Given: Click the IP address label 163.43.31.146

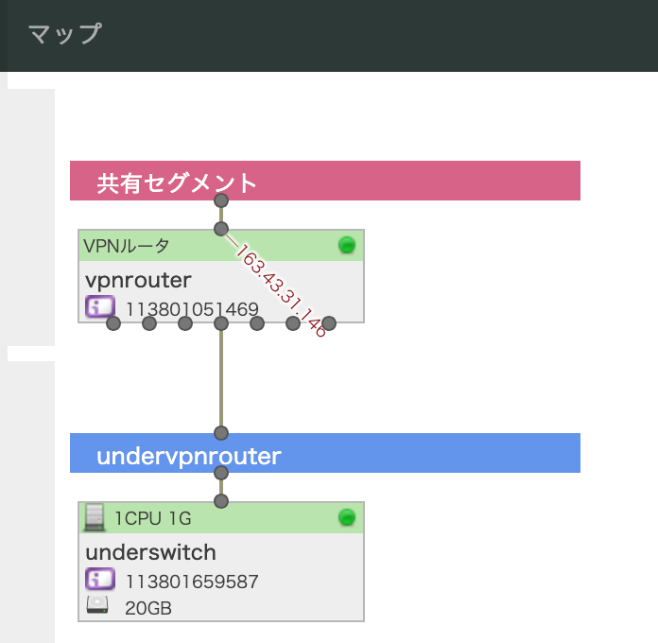Looking at the screenshot, I should [x=280, y=290].
